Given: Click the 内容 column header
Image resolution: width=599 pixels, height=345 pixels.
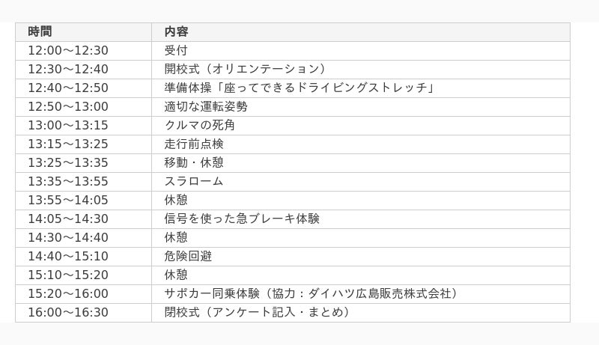Looking at the screenshot, I should click(x=361, y=32).
